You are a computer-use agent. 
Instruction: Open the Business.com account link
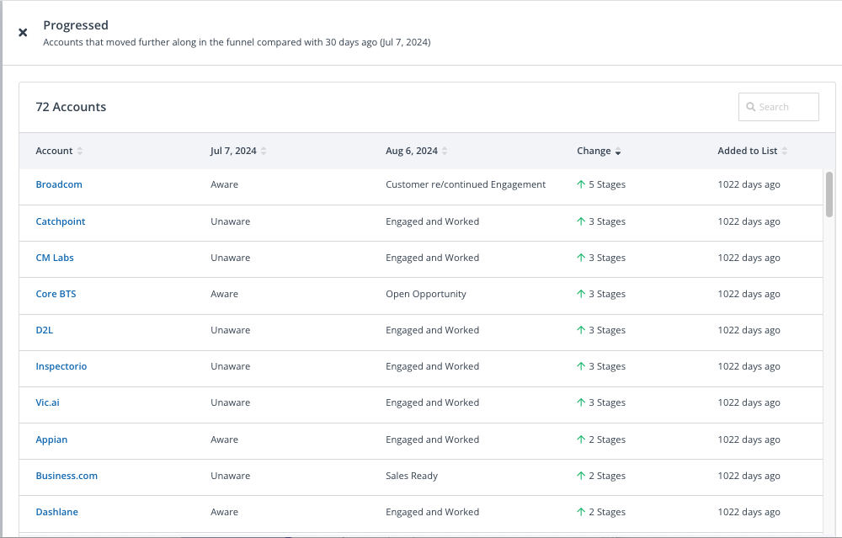pos(67,476)
